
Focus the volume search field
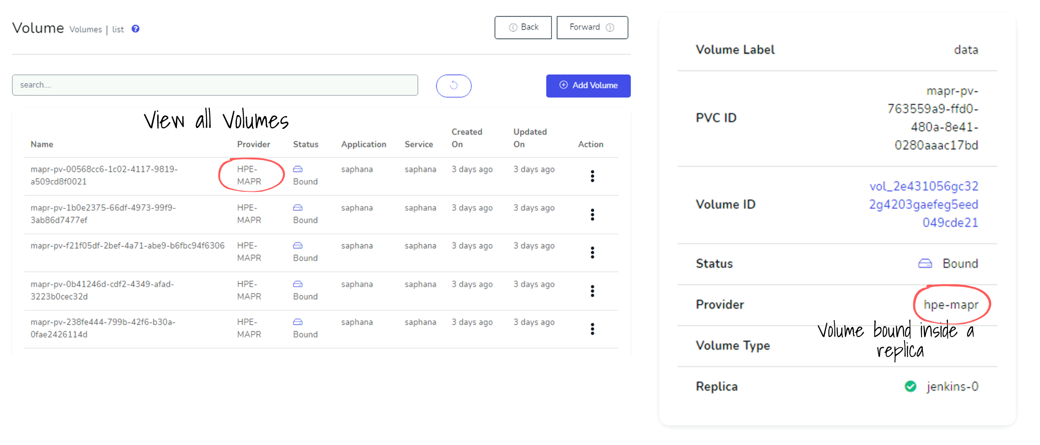[215, 85]
